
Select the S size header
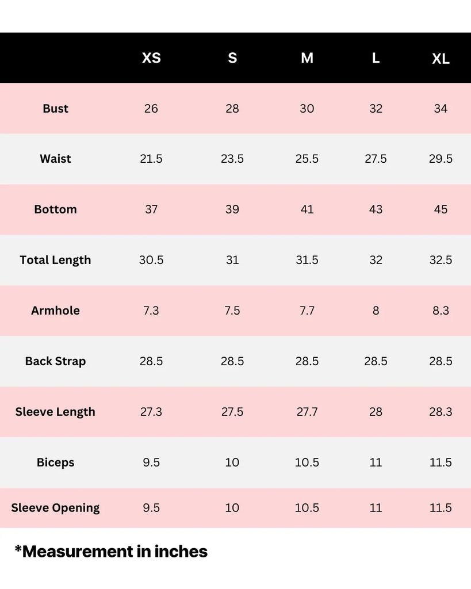232,58
